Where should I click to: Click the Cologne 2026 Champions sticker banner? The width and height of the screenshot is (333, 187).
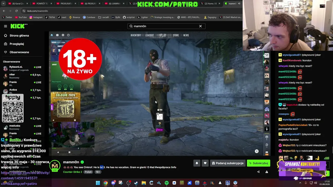coord(65,106)
